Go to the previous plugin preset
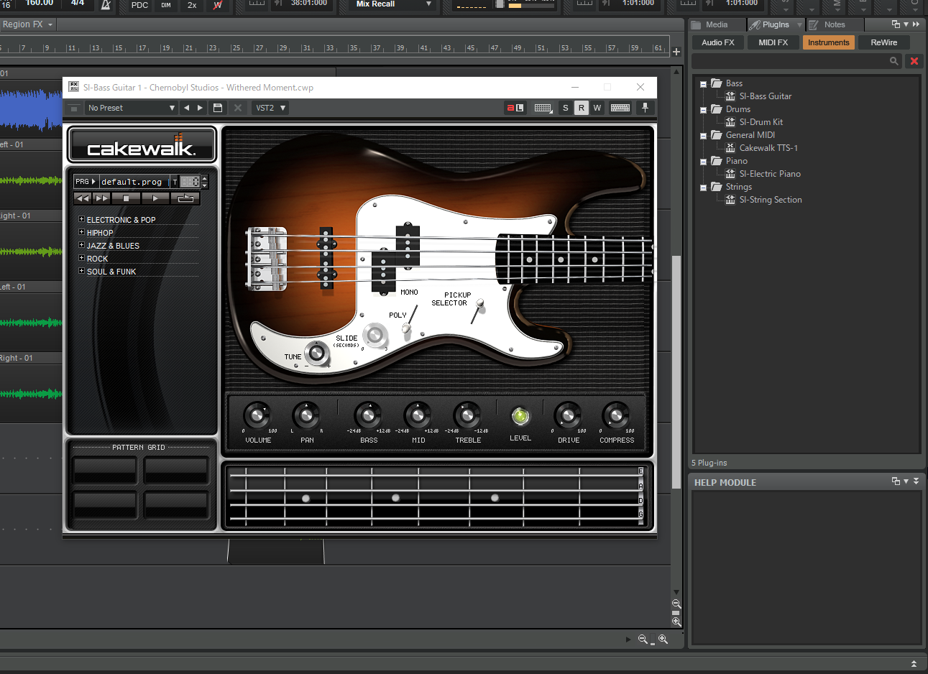This screenshot has height=674, width=928. [187, 108]
